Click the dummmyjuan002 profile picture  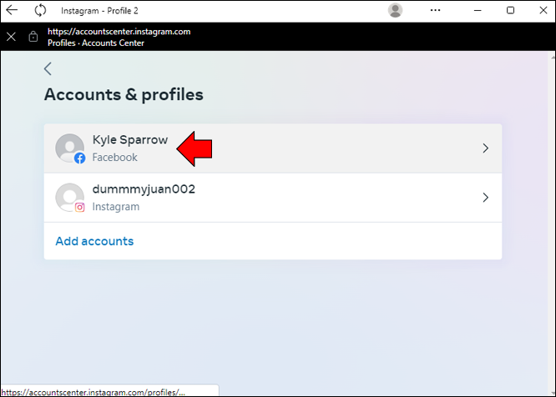point(69,198)
